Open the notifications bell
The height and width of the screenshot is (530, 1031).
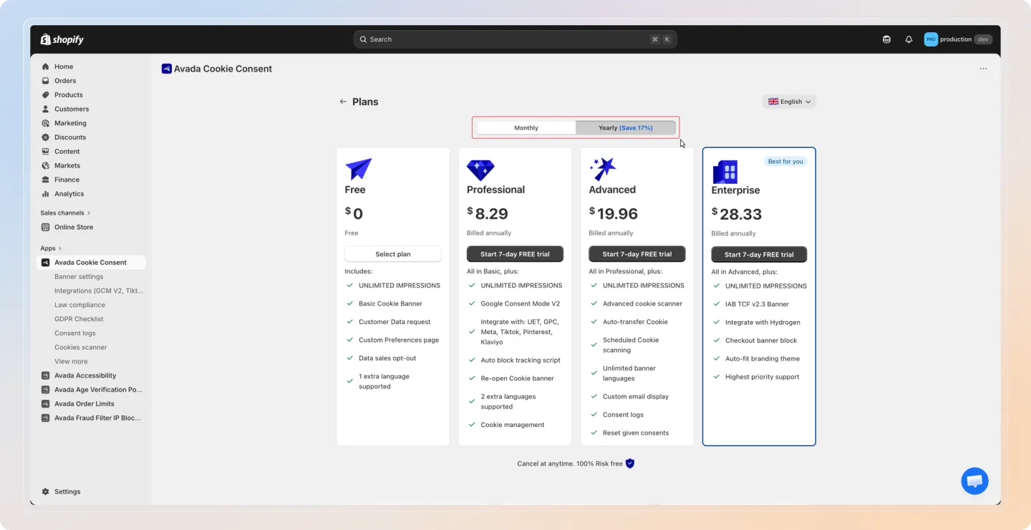point(909,39)
